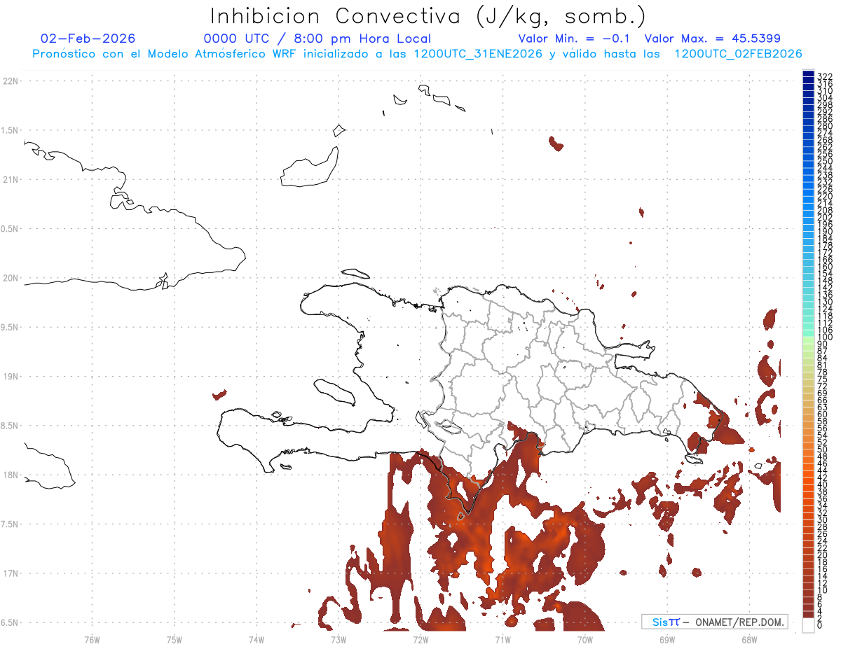The height and width of the screenshot is (649, 841).
Task: Click the '74W' longitude label
Action: (256, 638)
